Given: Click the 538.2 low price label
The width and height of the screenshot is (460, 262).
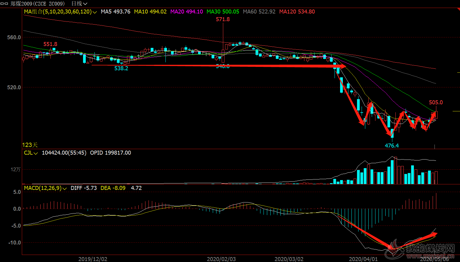Looking at the screenshot, I should click(x=121, y=68).
